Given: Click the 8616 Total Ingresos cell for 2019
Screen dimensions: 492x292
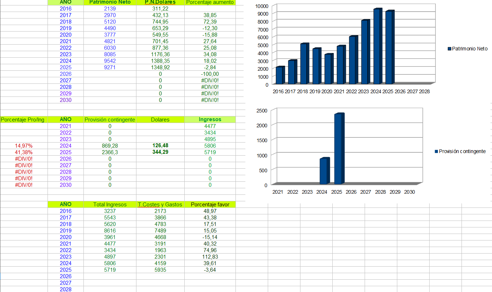Looking at the screenshot, I should click(110, 231).
